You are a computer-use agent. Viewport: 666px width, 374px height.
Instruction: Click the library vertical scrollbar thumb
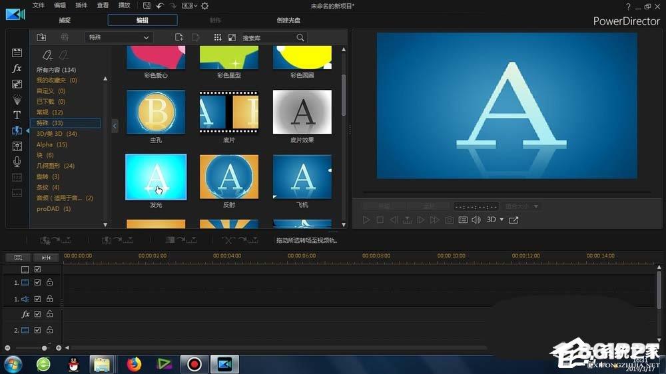point(344,96)
